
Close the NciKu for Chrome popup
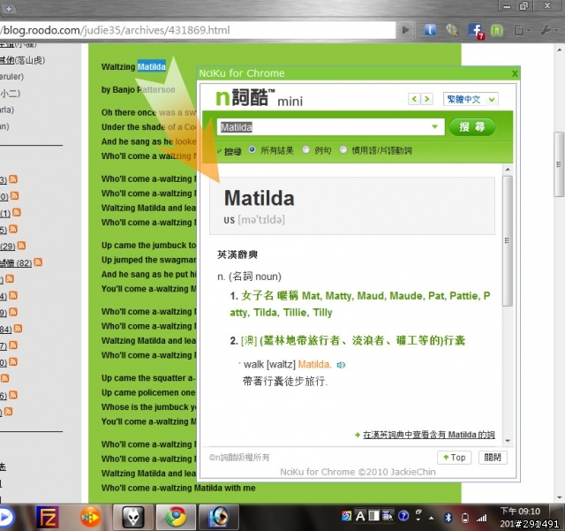point(515,73)
